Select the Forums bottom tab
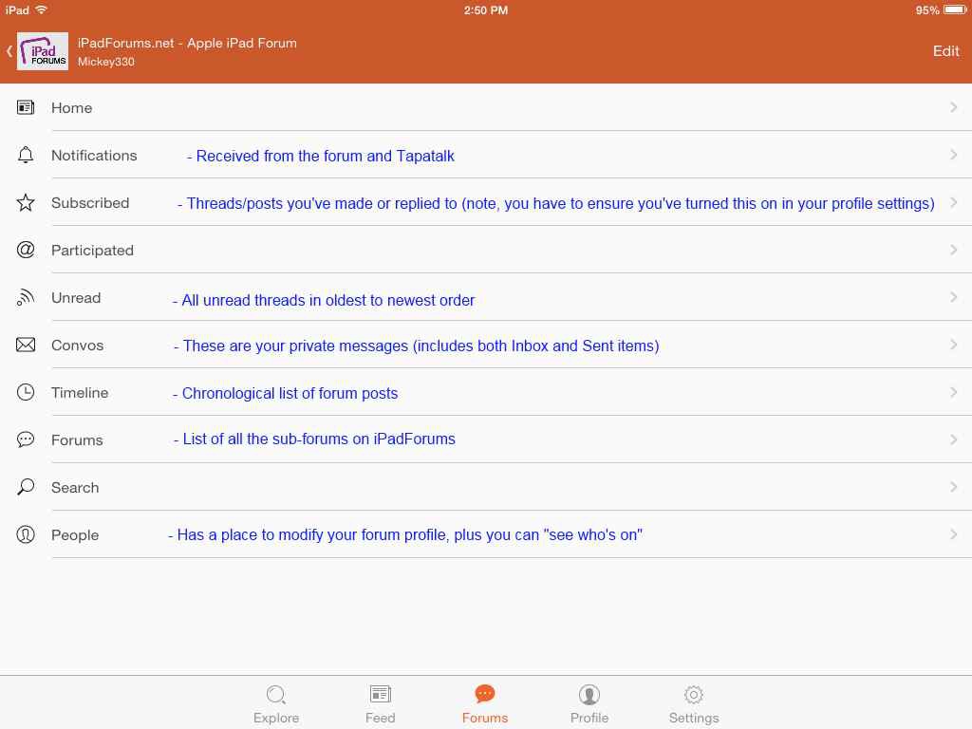This screenshot has height=729, width=972. coord(485,704)
